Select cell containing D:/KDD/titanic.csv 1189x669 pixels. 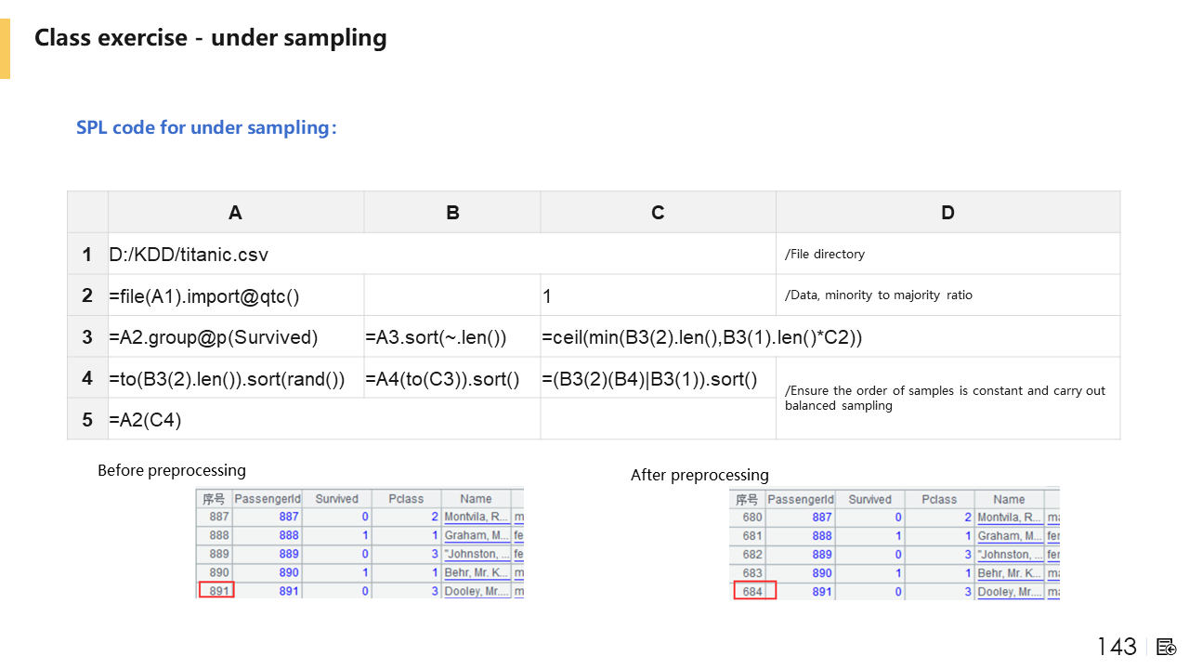[189, 255]
